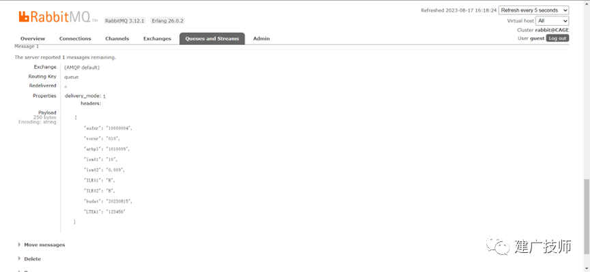Click the routing key value 'queue'
Image resolution: width=590 pixels, height=272 pixels.
(72, 77)
